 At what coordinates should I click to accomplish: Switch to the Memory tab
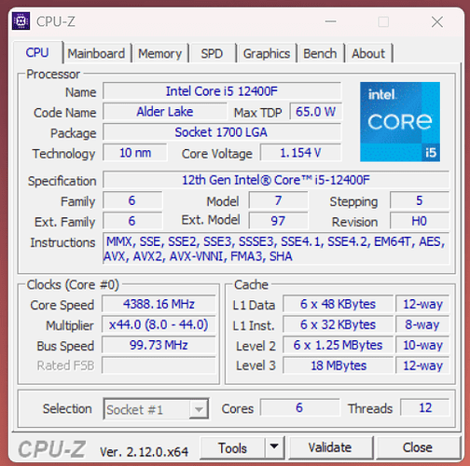pos(159,53)
